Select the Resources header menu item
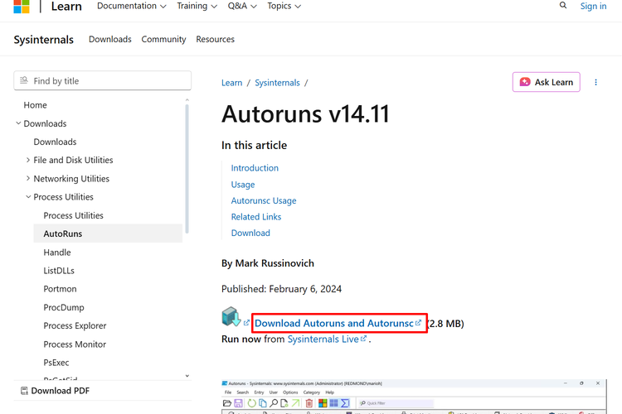 coord(215,39)
